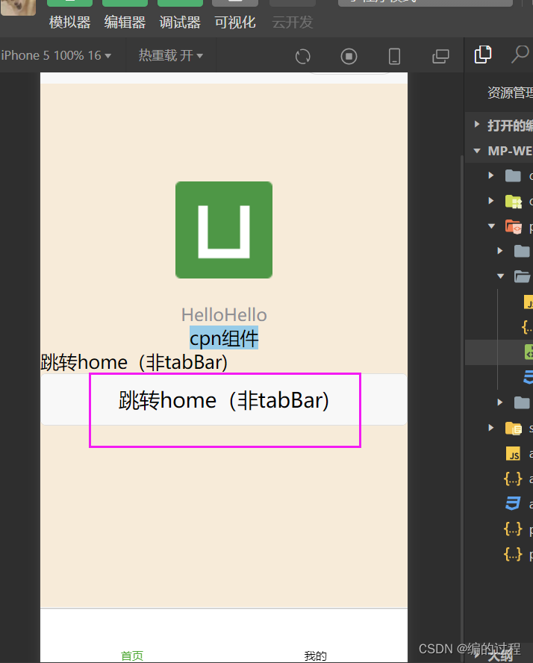Switch to the 我的 tab

point(316,656)
